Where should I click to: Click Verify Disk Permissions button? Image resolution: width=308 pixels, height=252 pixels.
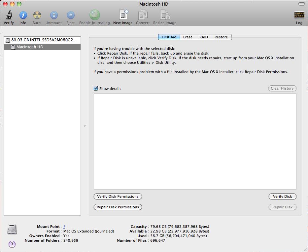tap(118, 196)
